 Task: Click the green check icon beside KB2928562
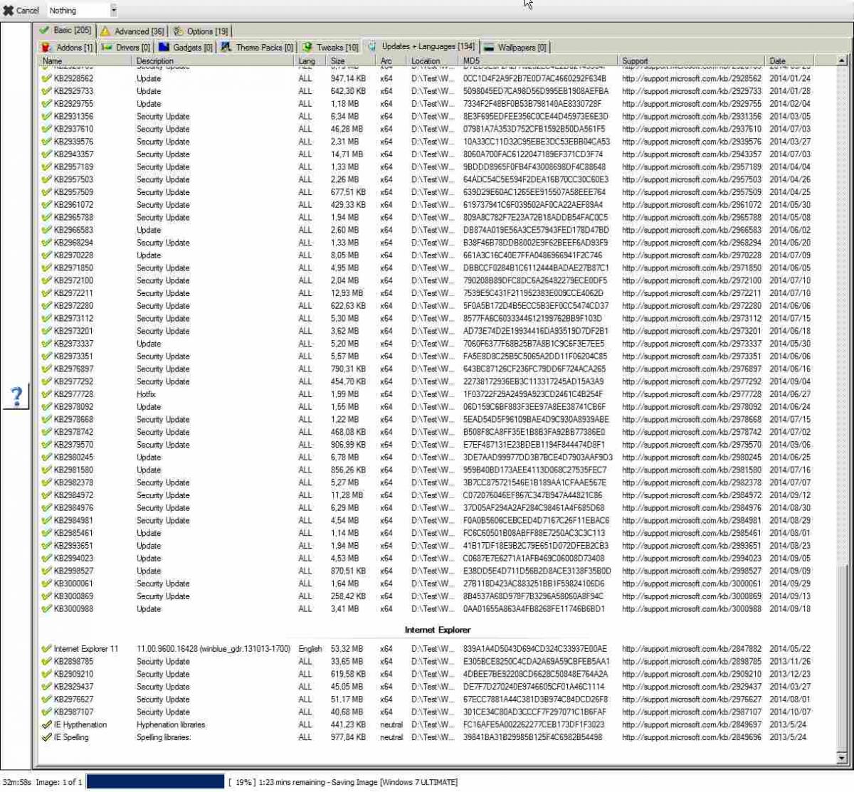(x=47, y=78)
